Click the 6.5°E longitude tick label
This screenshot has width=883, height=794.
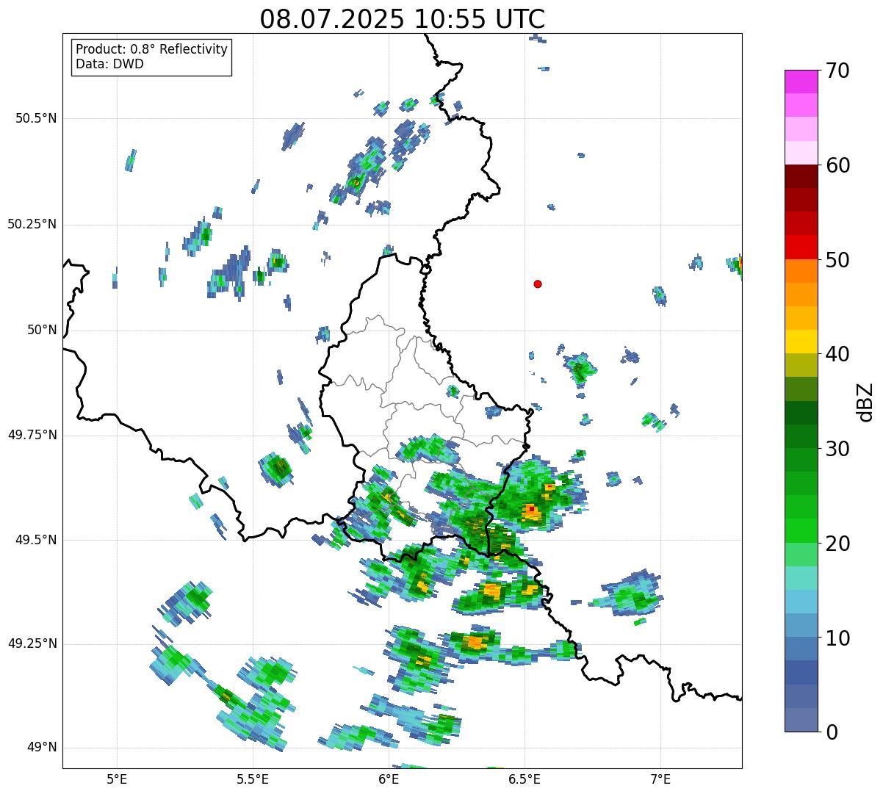(525, 779)
